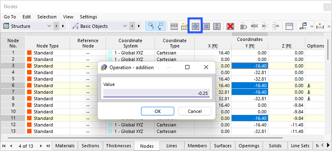Image resolution: width=332 pixels, height=151 pixels.
Task: Expand toolbar overflow chevron after xyz icon
Action: pos(329,27)
